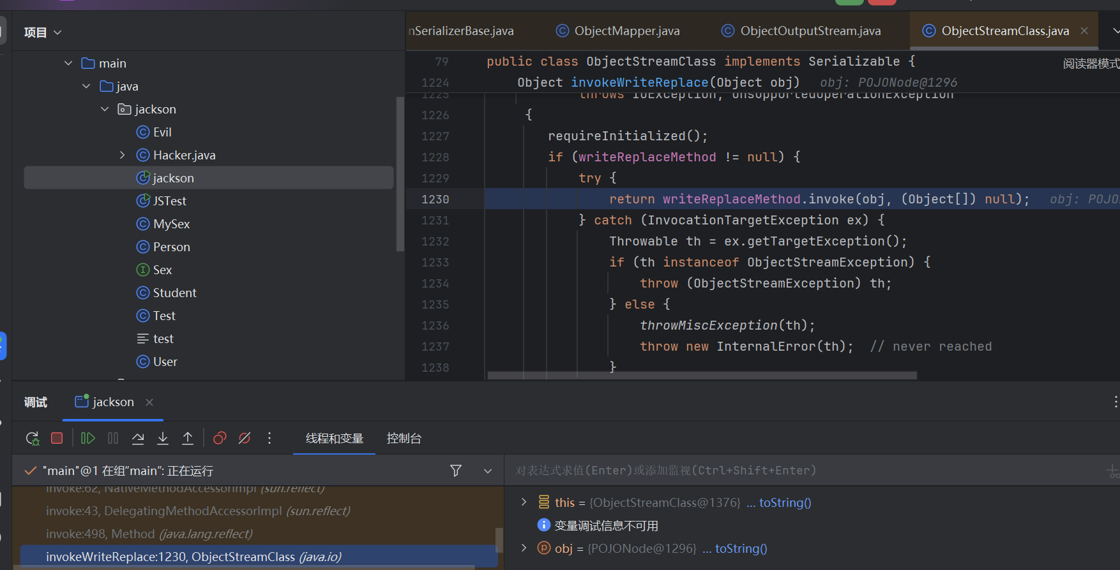Switch to ObjectOutputStream.java tab
The height and width of the screenshot is (570, 1120).
coord(801,31)
